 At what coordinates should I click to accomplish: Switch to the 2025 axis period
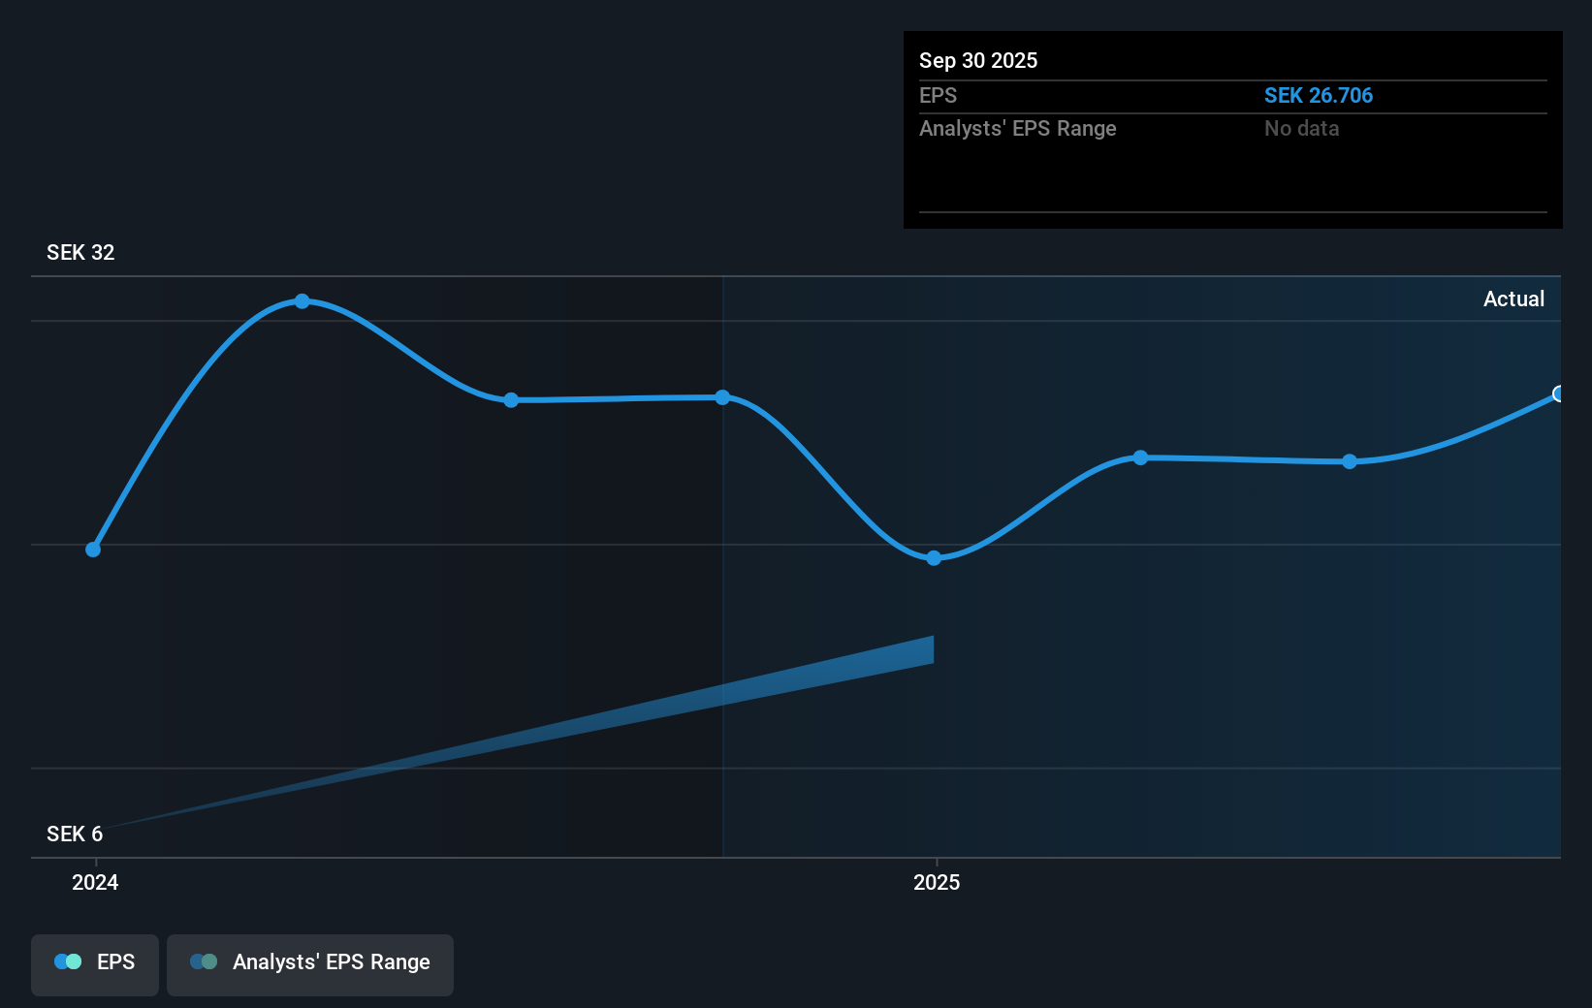click(936, 882)
